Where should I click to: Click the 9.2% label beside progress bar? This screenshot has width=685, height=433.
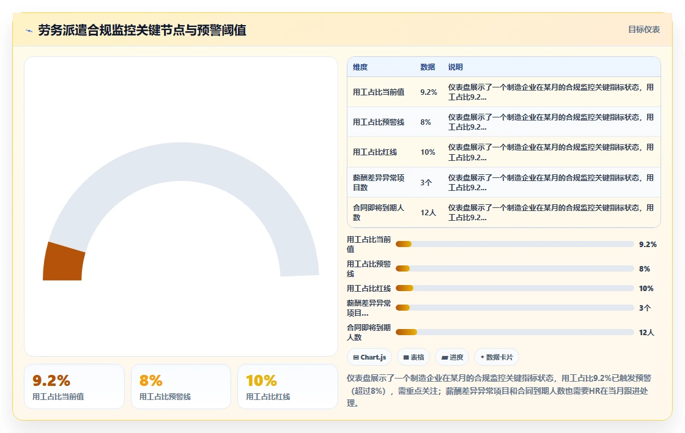[648, 244]
